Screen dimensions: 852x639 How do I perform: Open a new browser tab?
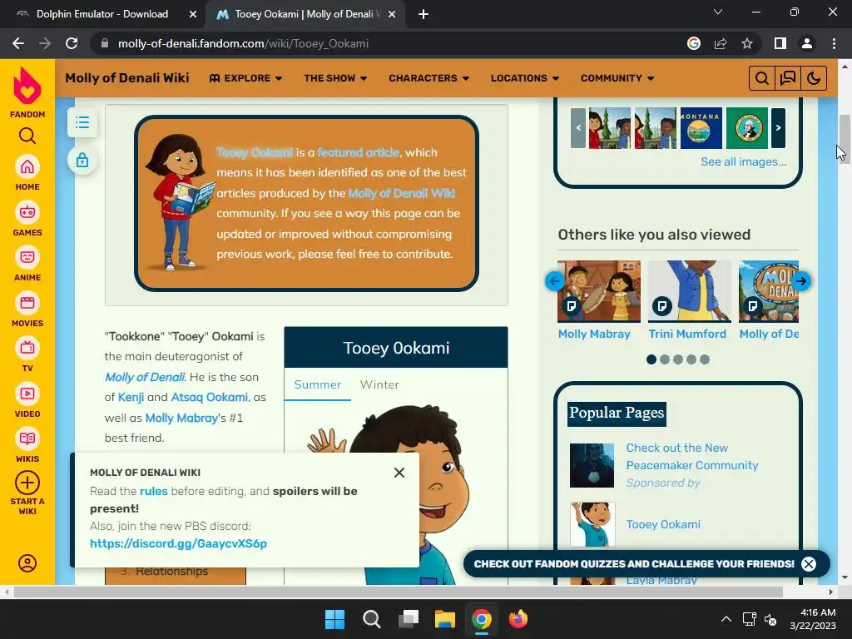(424, 14)
